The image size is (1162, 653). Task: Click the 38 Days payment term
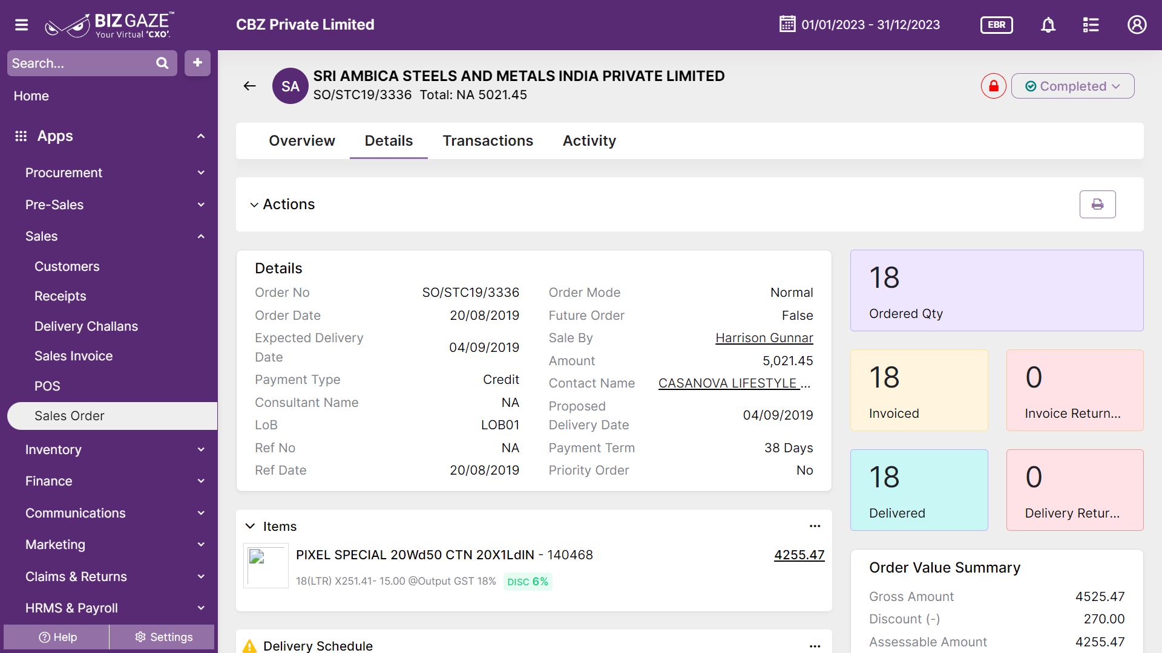pyautogui.click(x=788, y=448)
